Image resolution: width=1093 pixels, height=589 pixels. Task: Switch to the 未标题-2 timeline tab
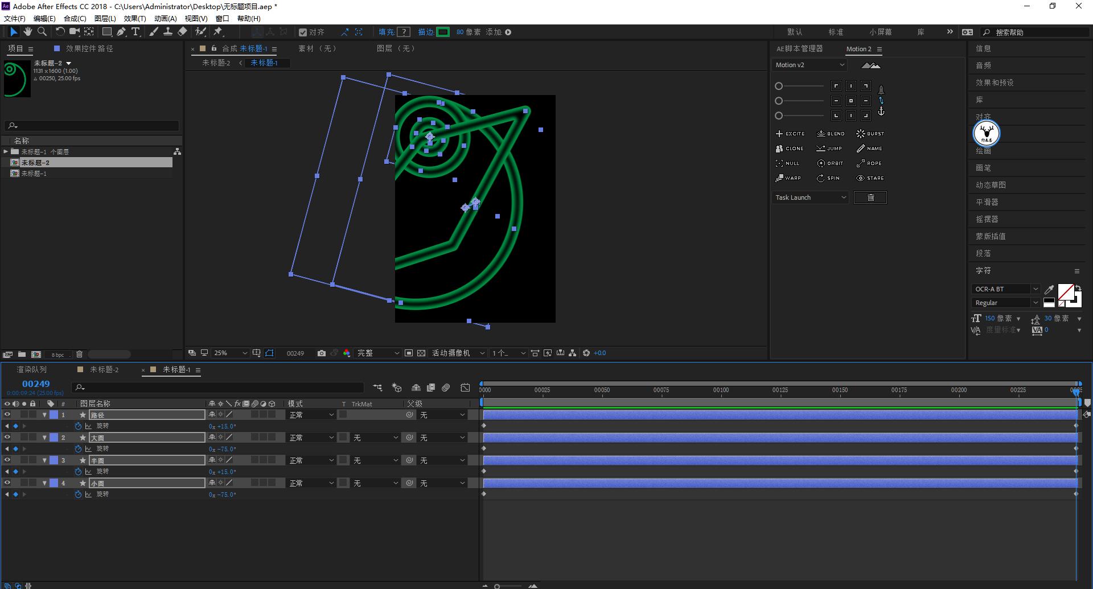(104, 369)
